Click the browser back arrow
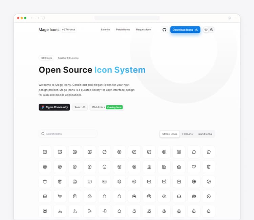Image resolution: width=254 pixels, height=220 pixels. tap(32, 18)
